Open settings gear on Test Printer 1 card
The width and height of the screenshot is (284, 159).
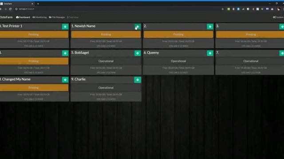(x=65, y=26)
